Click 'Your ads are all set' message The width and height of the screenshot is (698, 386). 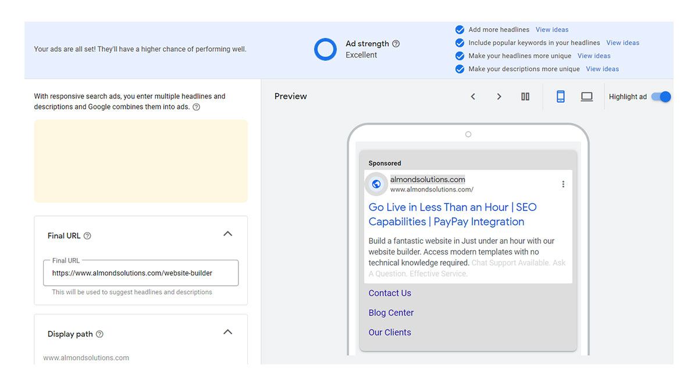[140, 49]
